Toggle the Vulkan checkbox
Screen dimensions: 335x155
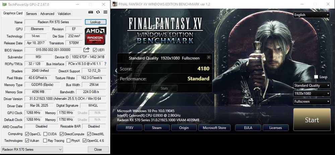pyautogui.click(x=27, y=141)
